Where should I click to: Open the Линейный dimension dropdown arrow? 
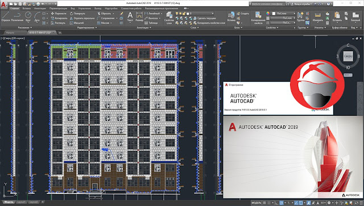coord(162,14)
